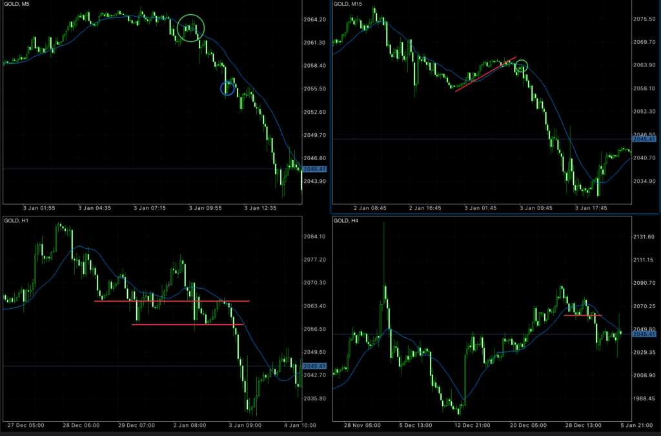Click the 2131.60 price scale label
The image size is (661, 436).
[x=644, y=237]
